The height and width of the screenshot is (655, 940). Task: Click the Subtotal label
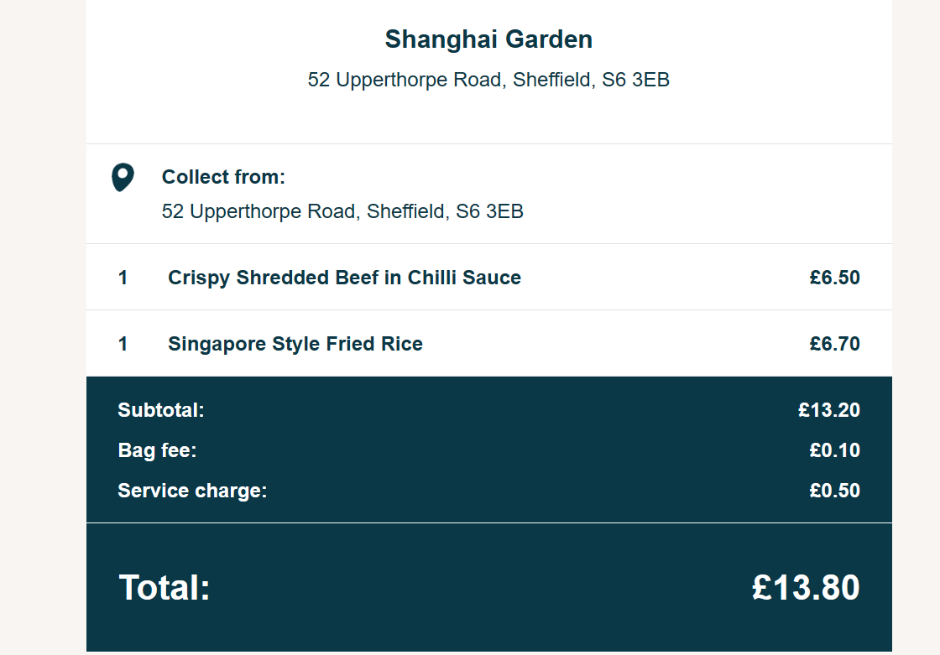click(x=161, y=410)
